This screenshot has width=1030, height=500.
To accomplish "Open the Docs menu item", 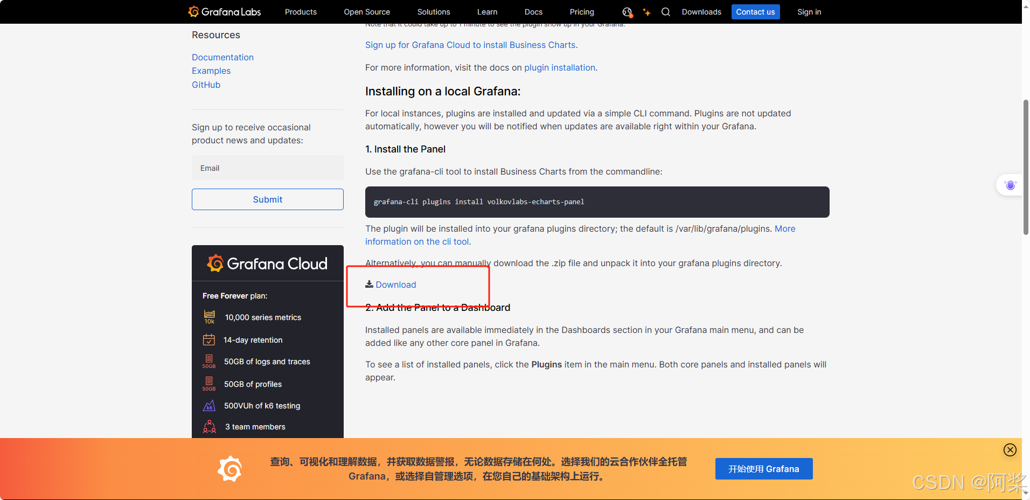I will (533, 11).
